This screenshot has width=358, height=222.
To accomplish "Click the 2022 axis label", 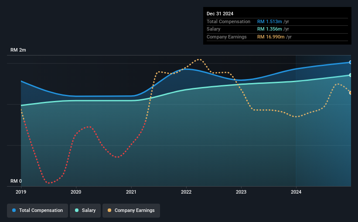I will point(186,192).
